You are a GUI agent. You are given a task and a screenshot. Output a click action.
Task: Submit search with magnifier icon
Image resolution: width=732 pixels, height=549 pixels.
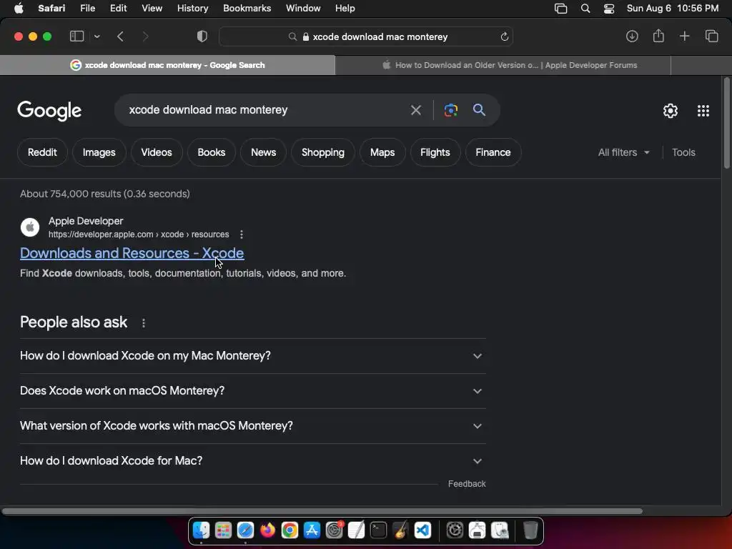pos(479,109)
